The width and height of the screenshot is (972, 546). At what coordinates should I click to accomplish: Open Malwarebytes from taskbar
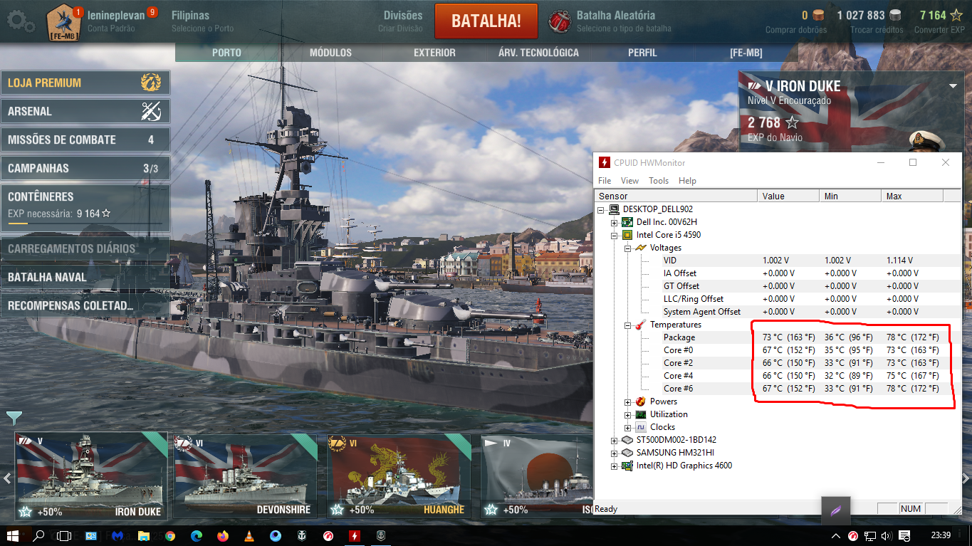[117, 535]
